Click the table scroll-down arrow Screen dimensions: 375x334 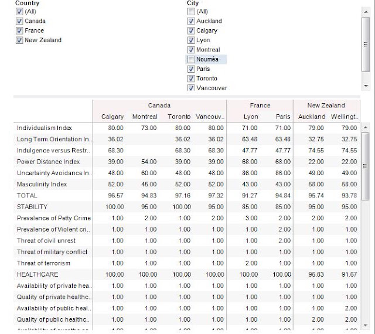tap(365, 325)
